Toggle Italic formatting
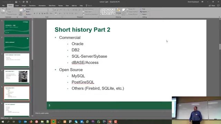The image size is (221, 124). 37,13
